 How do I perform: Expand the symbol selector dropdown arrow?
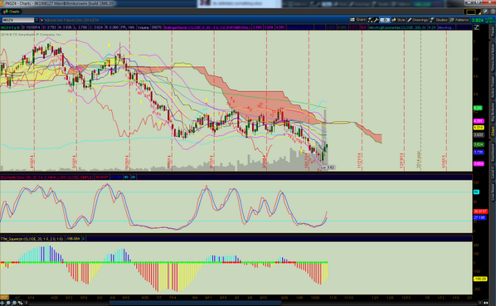pyautogui.click(x=36, y=20)
